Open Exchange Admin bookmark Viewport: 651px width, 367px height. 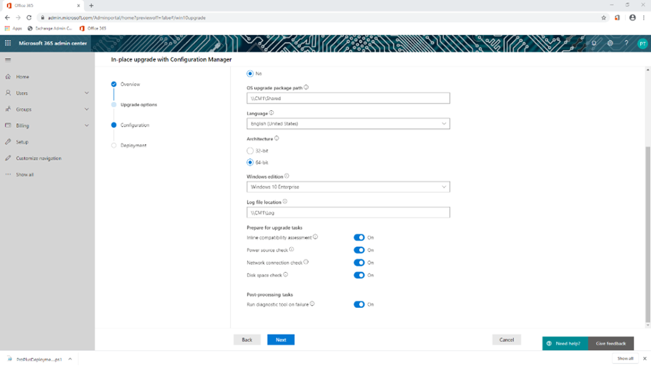coord(50,28)
